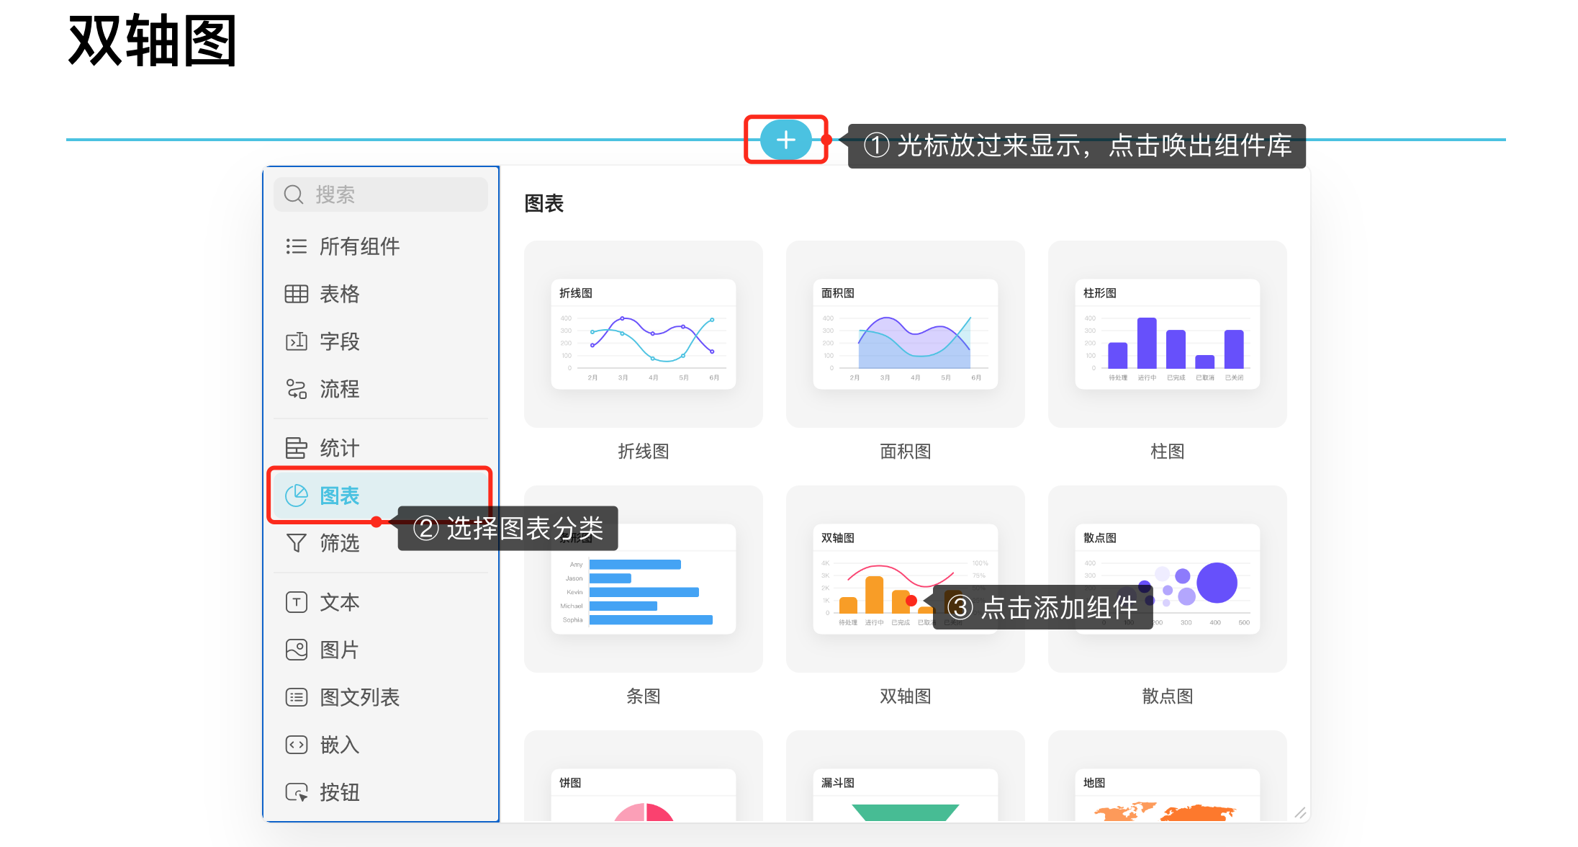Open the 统计 category

coord(381,448)
